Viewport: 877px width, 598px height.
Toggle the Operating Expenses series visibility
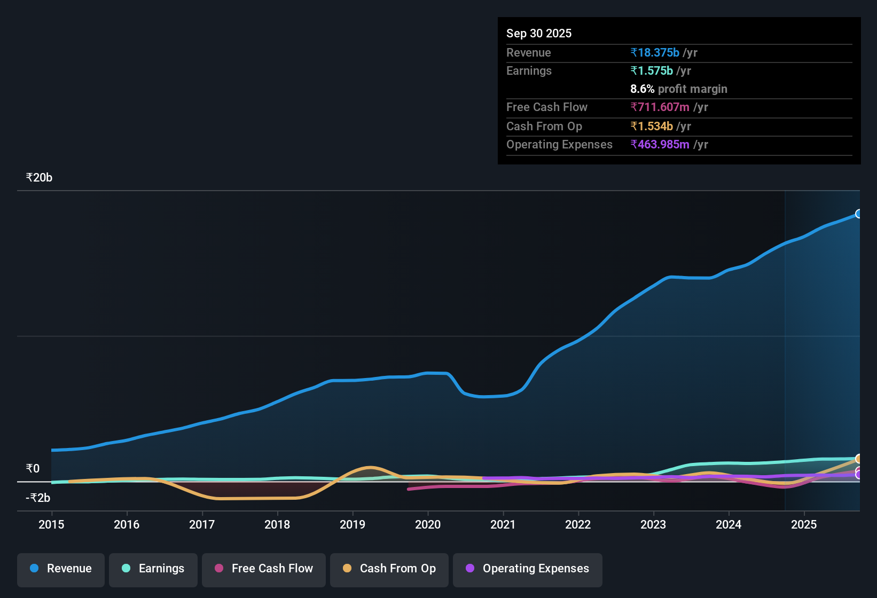[x=527, y=569]
